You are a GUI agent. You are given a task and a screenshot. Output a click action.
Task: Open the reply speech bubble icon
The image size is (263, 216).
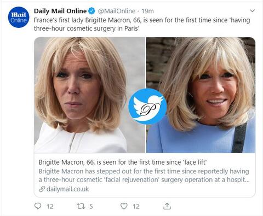click(38, 206)
